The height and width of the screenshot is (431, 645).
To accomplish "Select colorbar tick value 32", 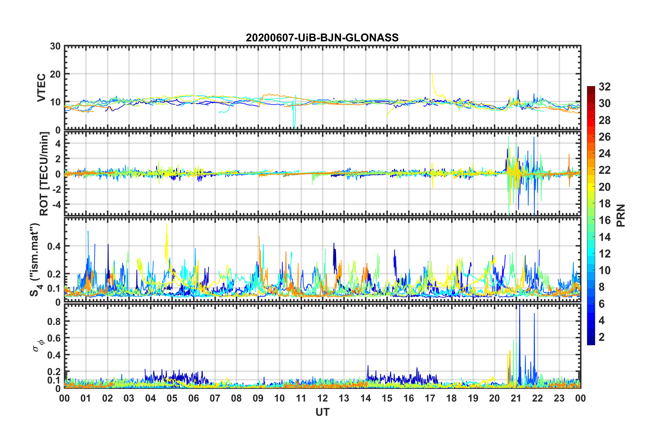I will pos(604,87).
